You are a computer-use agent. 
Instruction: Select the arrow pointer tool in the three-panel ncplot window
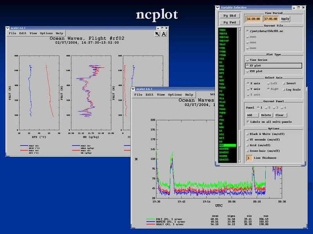157,34
